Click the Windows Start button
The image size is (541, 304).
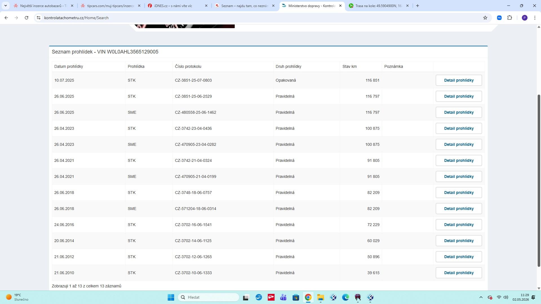(x=171, y=297)
